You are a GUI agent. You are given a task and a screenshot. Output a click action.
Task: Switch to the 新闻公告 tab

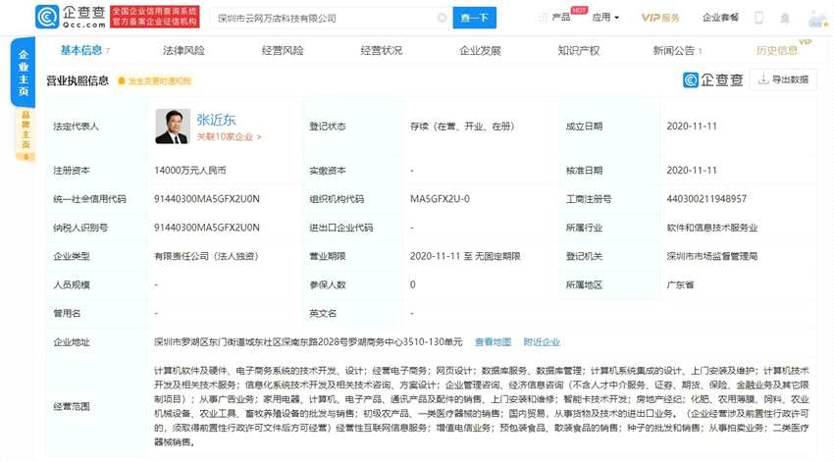coord(674,50)
